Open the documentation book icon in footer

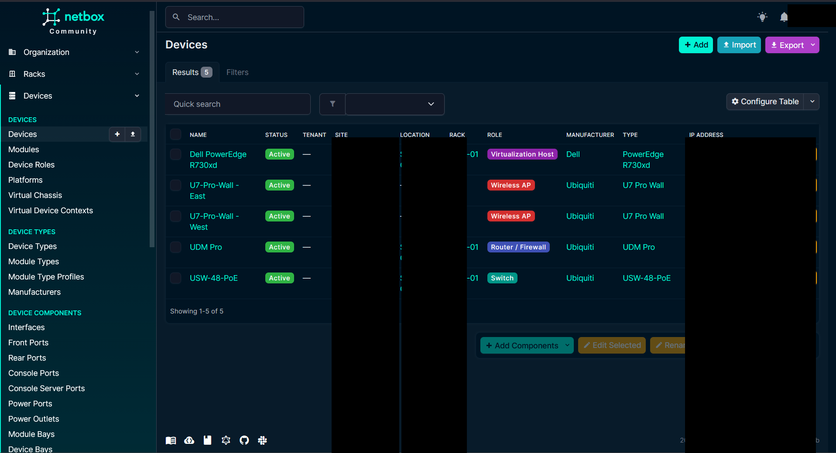[x=171, y=440]
